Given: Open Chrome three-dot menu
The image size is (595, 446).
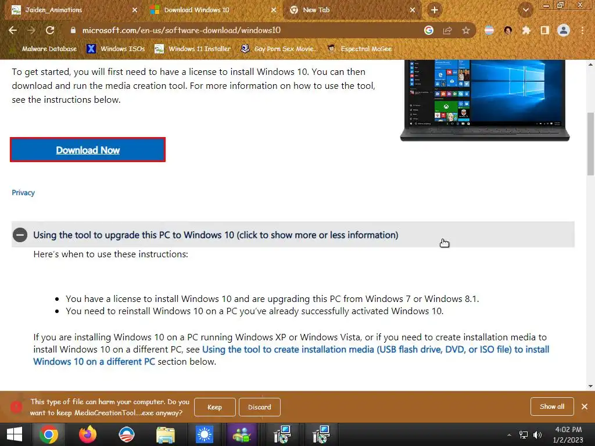Looking at the screenshot, I should pos(582,30).
